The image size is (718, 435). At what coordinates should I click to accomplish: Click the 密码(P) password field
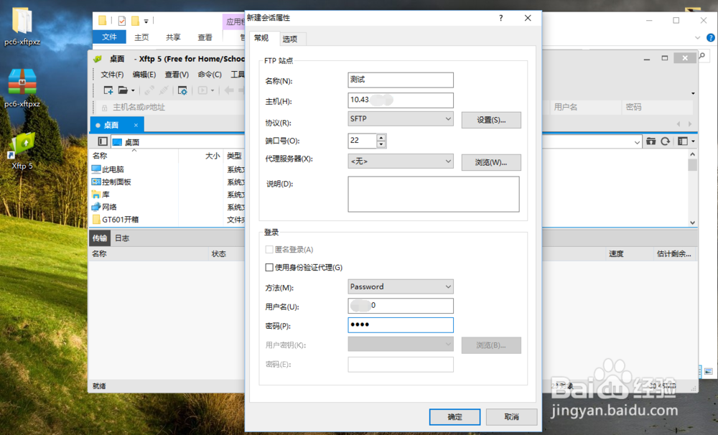pyautogui.click(x=401, y=324)
